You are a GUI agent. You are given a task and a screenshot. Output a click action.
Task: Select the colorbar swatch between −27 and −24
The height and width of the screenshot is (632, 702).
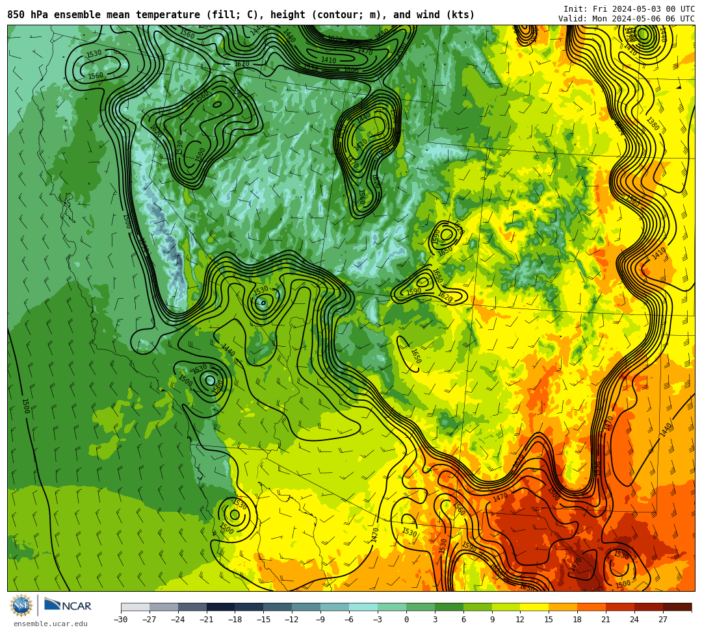click(164, 607)
